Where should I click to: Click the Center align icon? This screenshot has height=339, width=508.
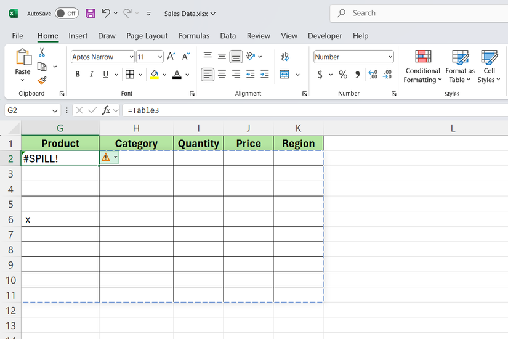coord(222,75)
